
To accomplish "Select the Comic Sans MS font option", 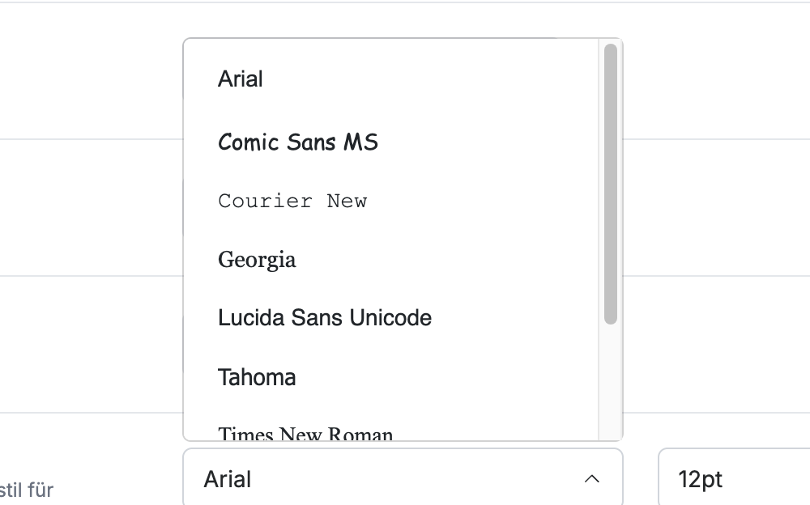I will tap(391, 142).
